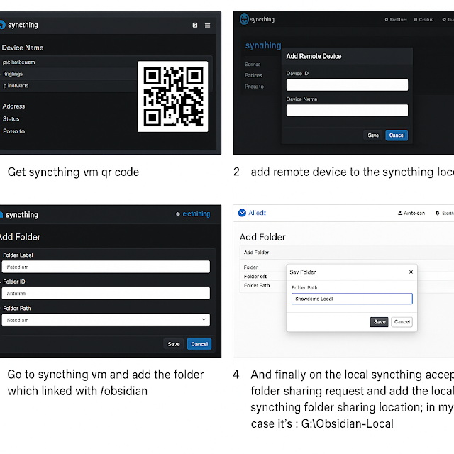Click Cancel in dark Add Folder window
454x454 pixels.
pyautogui.click(x=199, y=344)
